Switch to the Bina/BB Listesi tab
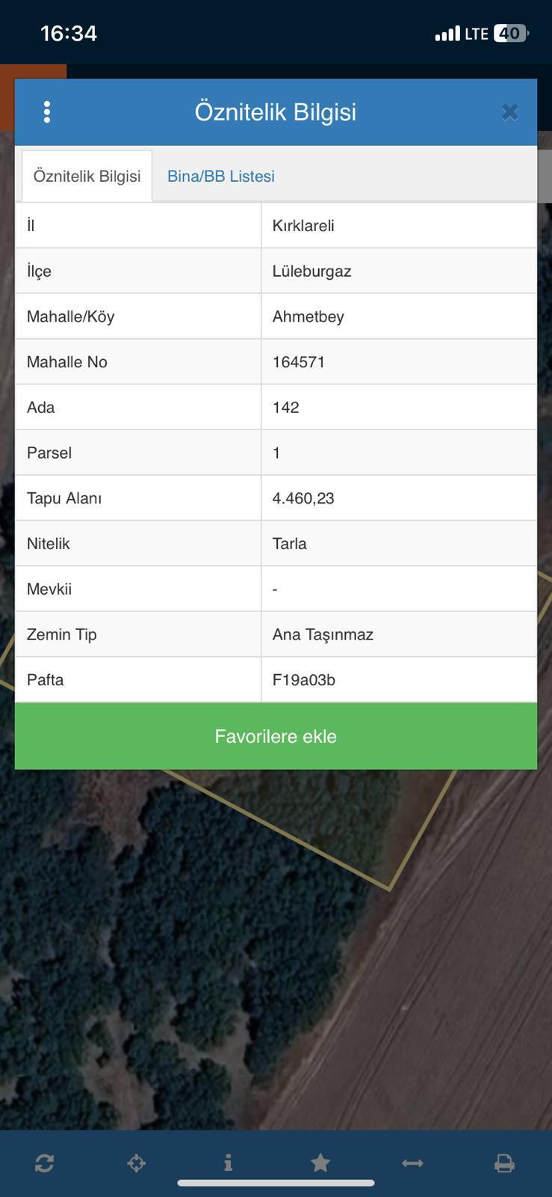The image size is (552, 1197). point(221,177)
